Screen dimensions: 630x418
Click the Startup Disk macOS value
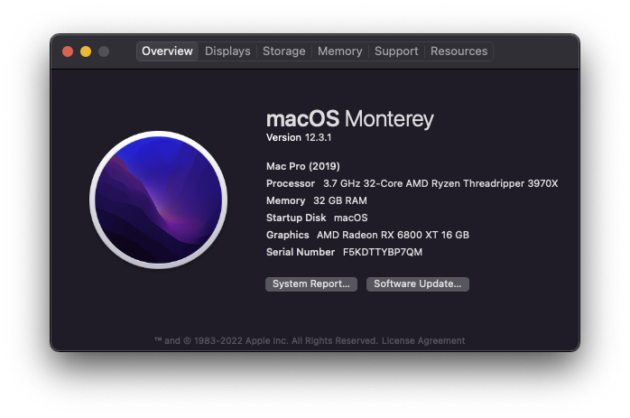point(351,218)
